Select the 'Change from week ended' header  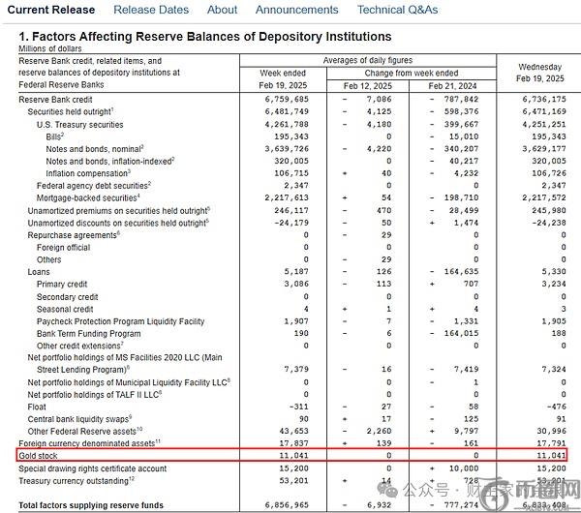[412, 73]
